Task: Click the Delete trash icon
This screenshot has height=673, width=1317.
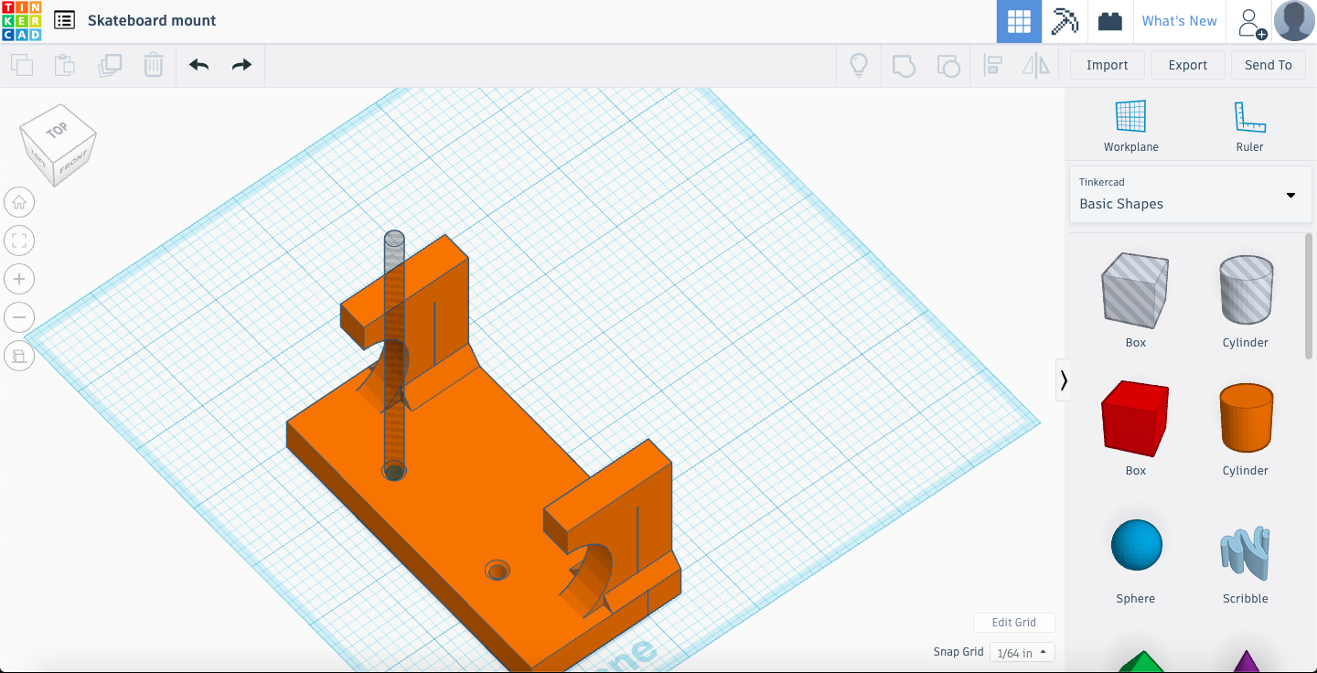Action: [x=154, y=65]
